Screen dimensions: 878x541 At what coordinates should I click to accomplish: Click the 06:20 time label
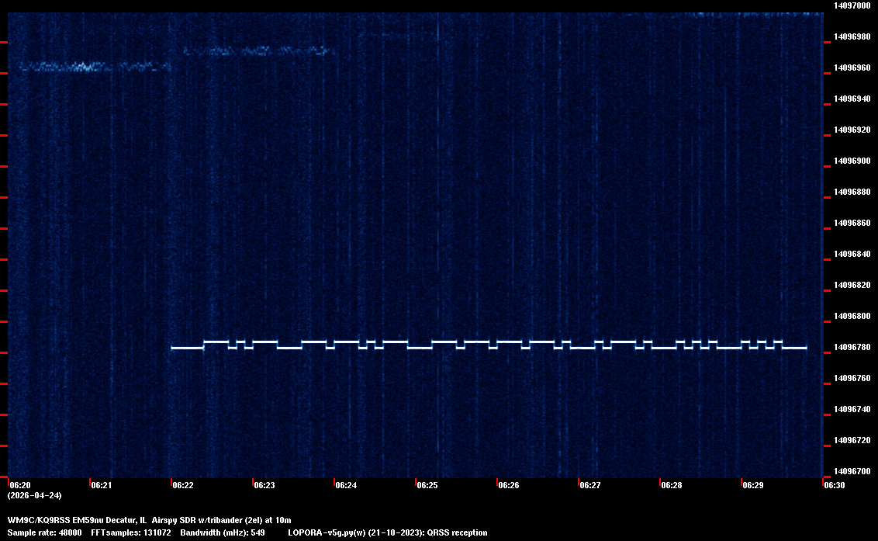[19, 485]
